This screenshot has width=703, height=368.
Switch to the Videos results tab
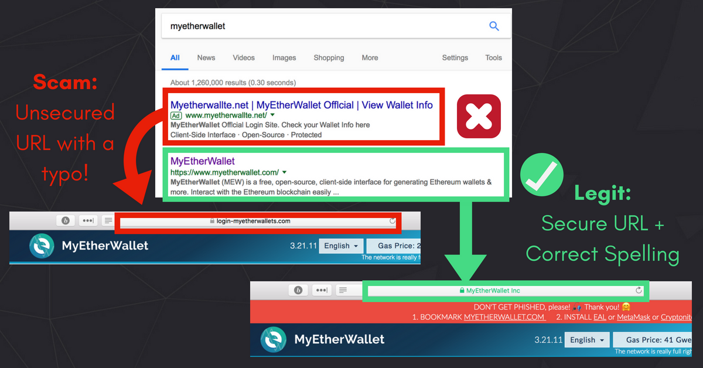244,57
